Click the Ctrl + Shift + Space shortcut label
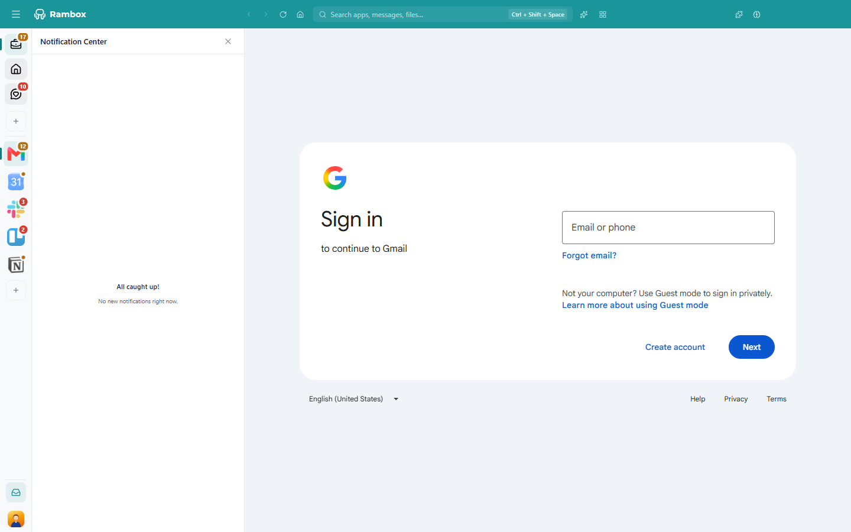 (x=538, y=14)
